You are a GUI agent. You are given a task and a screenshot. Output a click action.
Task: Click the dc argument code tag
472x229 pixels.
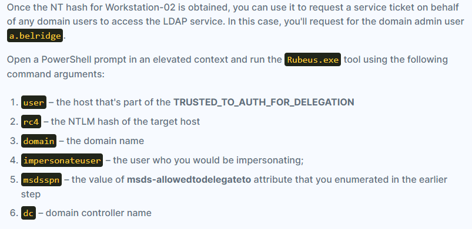pyautogui.click(x=28, y=213)
